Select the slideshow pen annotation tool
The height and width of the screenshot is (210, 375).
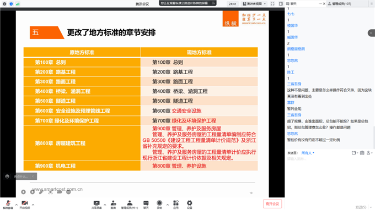[x=41, y=192]
